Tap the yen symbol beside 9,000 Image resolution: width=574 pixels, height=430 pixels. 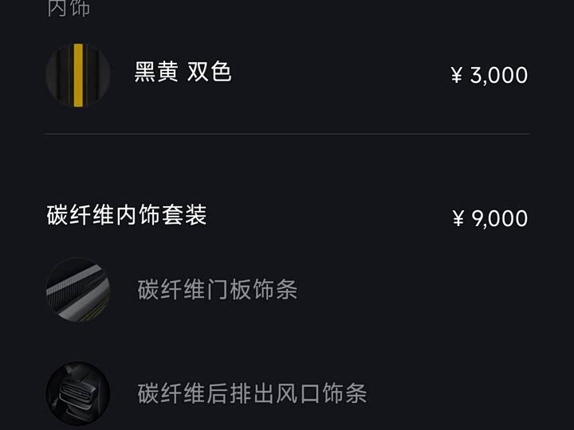[x=458, y=219]
